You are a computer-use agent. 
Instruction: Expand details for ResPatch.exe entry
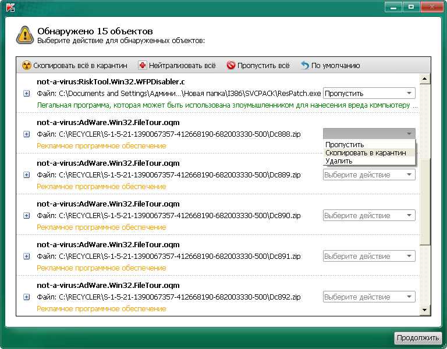(26, 94)
